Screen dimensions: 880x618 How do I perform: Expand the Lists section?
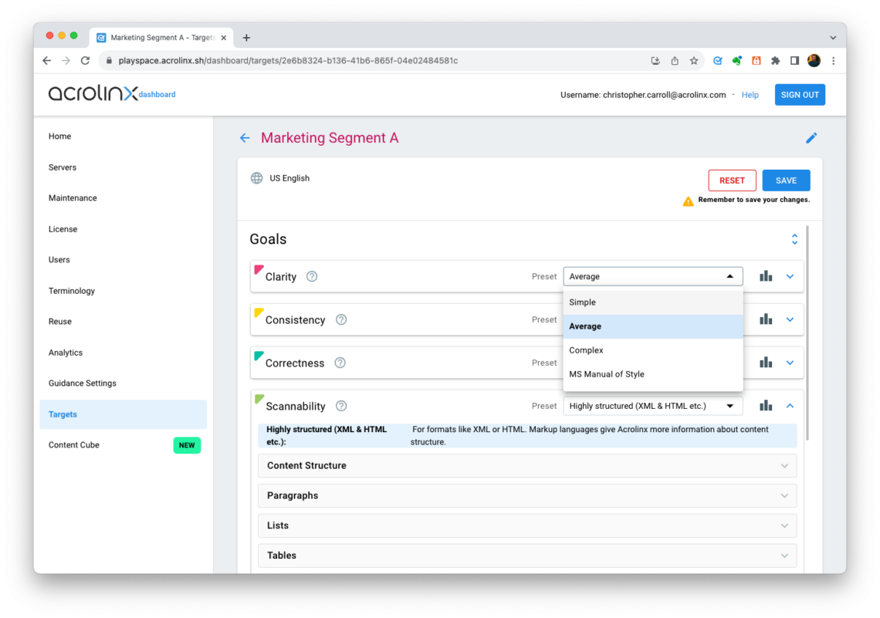(x=527, y=525)
